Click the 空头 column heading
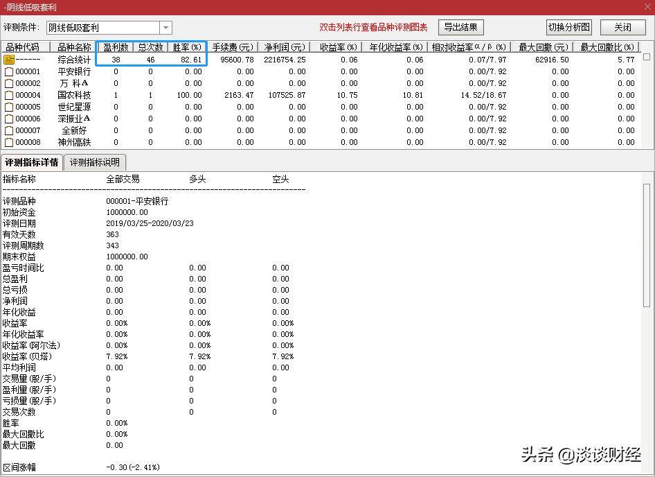This screenshot has width=655, height=477. point(280,179)
